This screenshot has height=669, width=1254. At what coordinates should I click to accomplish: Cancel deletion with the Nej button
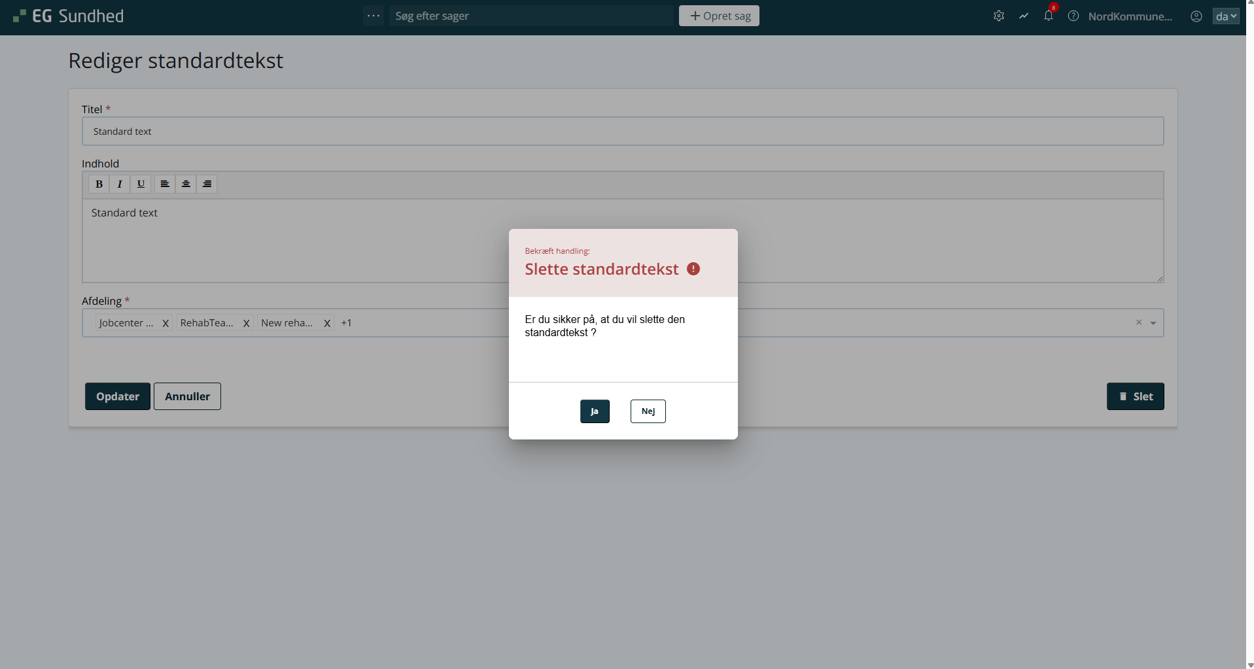(648, 411)
